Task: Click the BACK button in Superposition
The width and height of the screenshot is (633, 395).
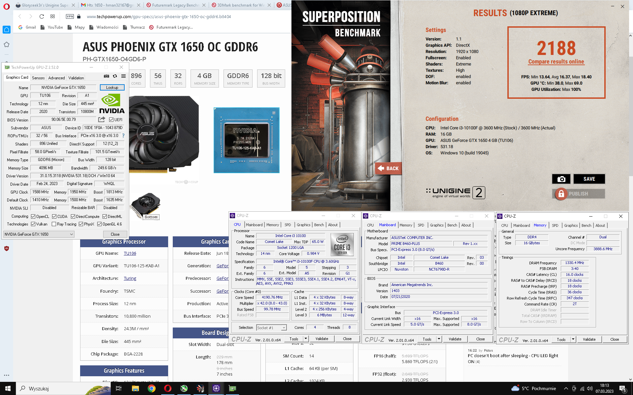Action: (x=388, y=168)
